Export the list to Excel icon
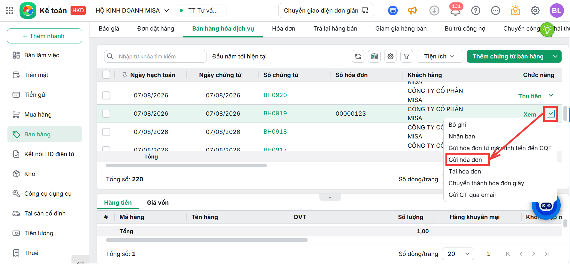This screenshot has width=570, height=264. (374, 56)
